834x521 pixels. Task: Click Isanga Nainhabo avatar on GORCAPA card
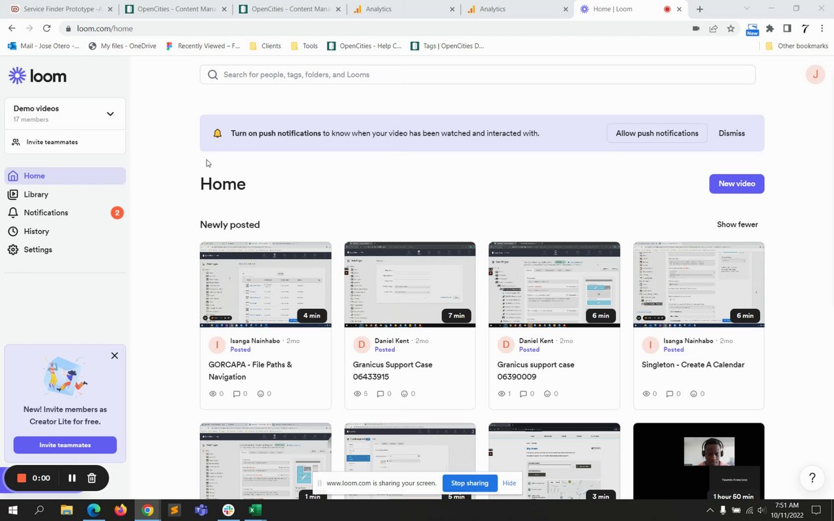pos(217,345)
